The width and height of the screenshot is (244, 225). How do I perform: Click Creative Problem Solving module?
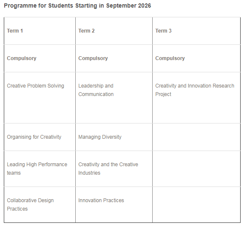coord(36,86)
